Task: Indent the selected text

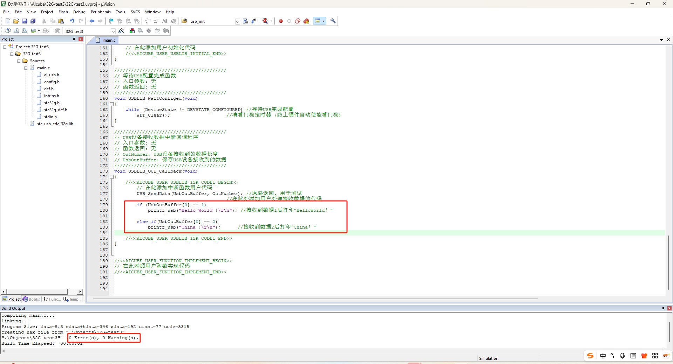Action: coord(148,21)
